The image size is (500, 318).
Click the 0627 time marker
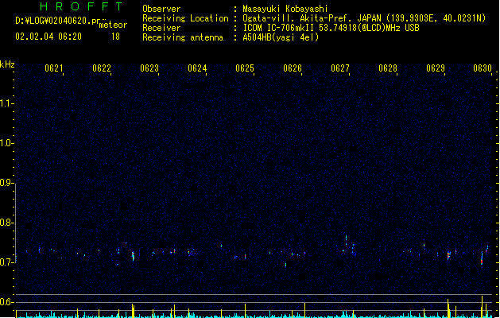click(340, 68)
